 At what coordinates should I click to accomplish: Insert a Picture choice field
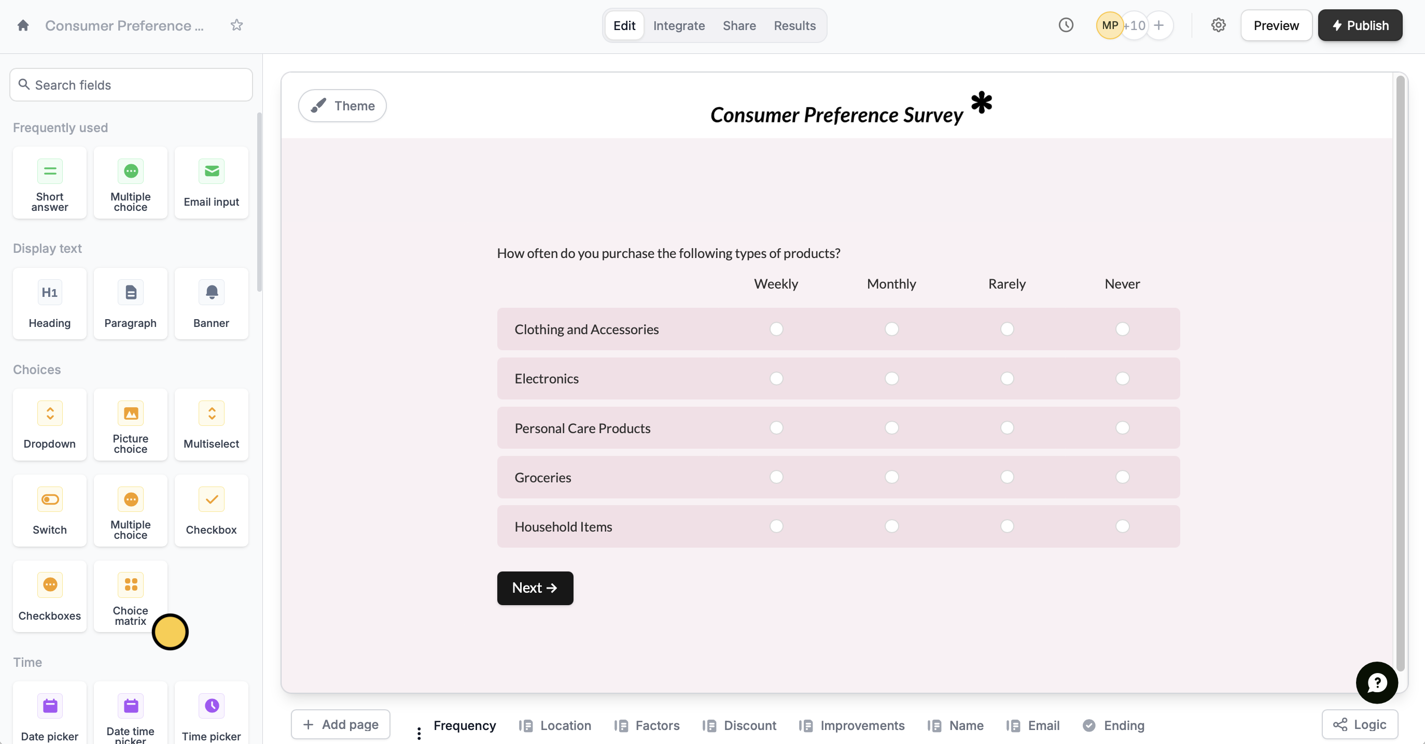[x=131, y=424]
